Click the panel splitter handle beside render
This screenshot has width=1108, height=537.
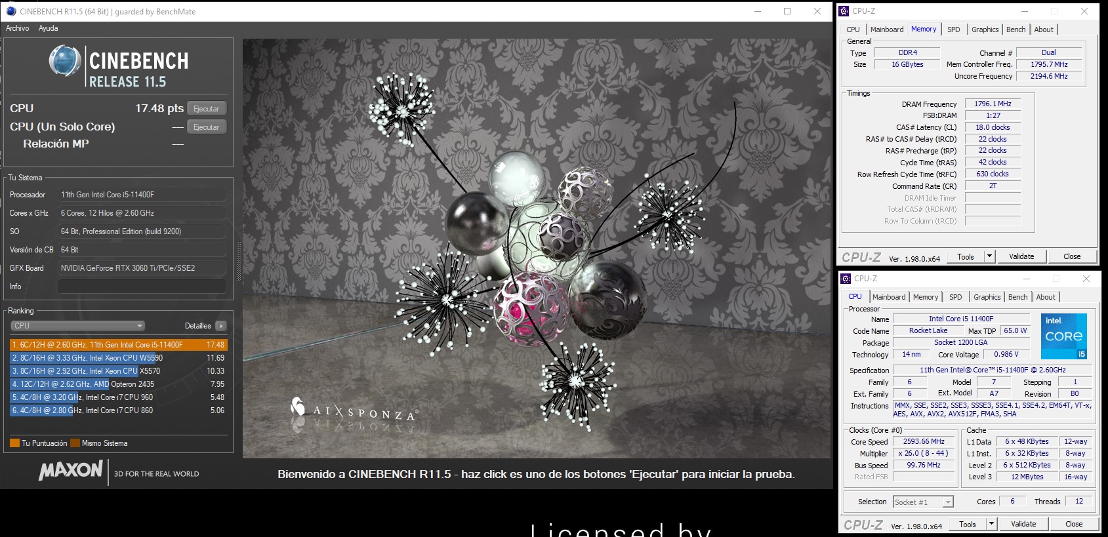coord(239,262)
